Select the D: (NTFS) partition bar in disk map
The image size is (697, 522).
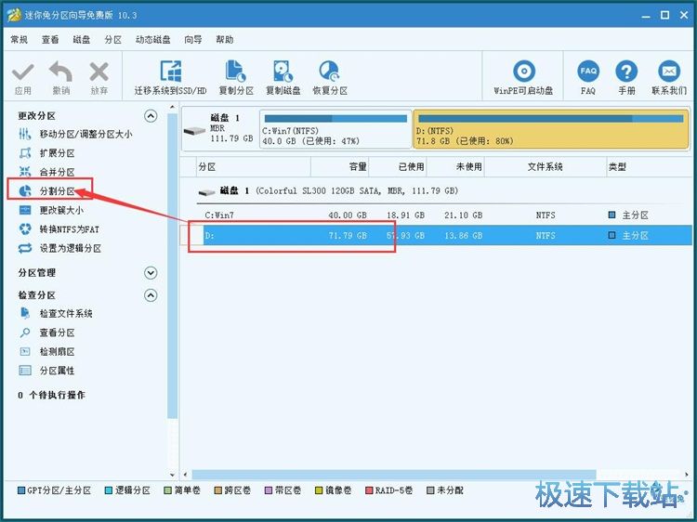(551, 129)
